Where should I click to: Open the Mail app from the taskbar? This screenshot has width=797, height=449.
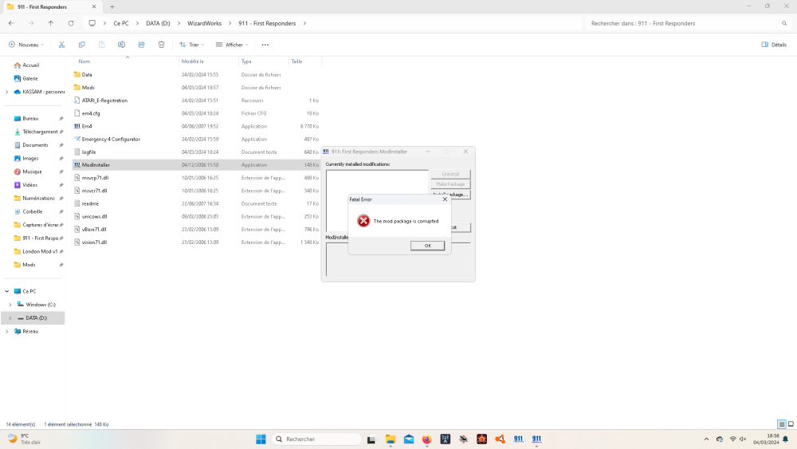coord(409,439)
